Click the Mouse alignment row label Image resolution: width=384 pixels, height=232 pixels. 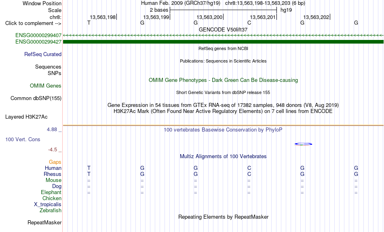tap(53, 180)
